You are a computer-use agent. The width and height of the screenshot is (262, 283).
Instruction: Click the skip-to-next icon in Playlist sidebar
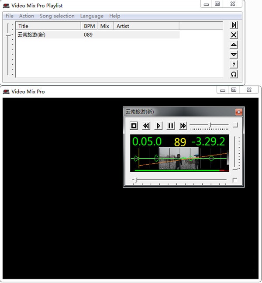click(x=234, y=25)
